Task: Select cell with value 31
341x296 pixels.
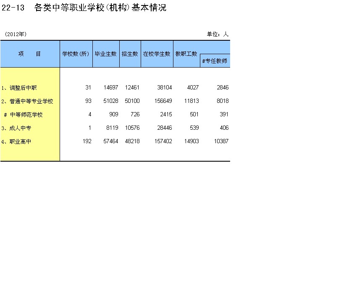Action: click(x=88, y=87)
